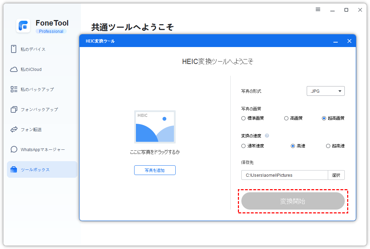Image resolution: width=370 pixels, height=249 pixels.
Task: Click the list icon beside 私のバックアップ
Action: click(x=14, y=90)
